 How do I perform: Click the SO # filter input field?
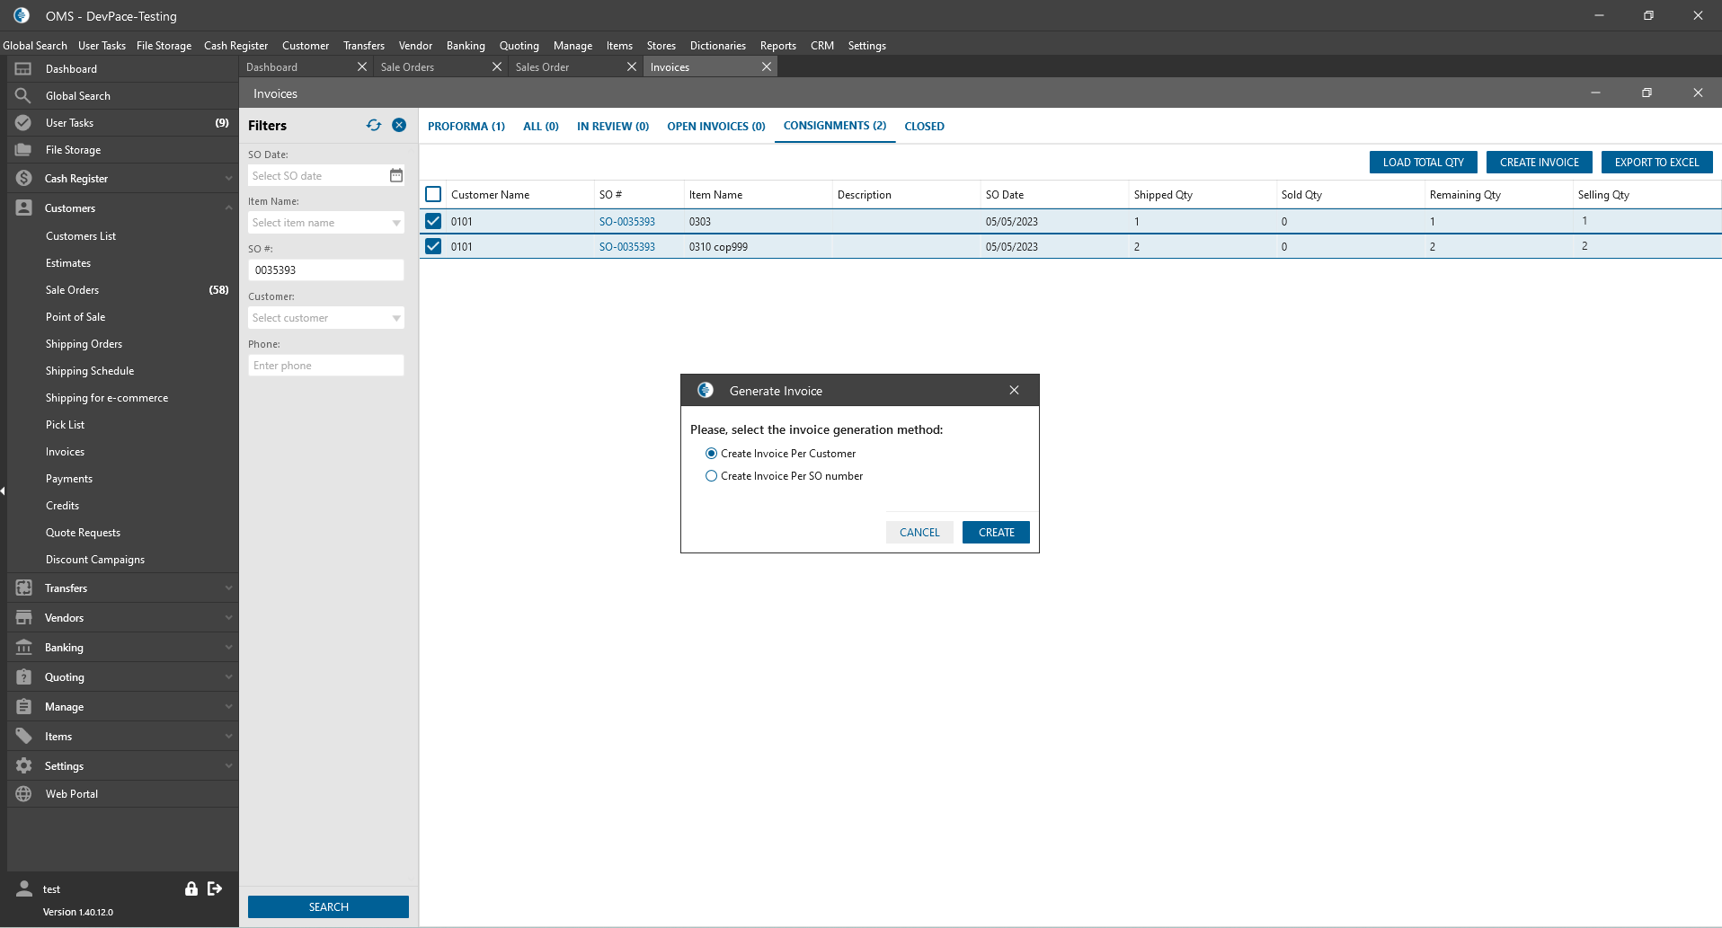click(x=326, y=270)
